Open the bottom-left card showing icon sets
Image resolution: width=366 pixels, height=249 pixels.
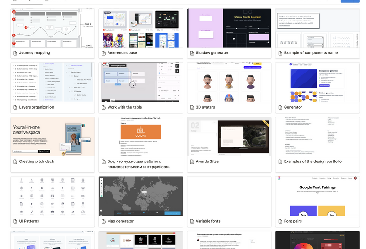pyautogui.click(x=53, y=240)
